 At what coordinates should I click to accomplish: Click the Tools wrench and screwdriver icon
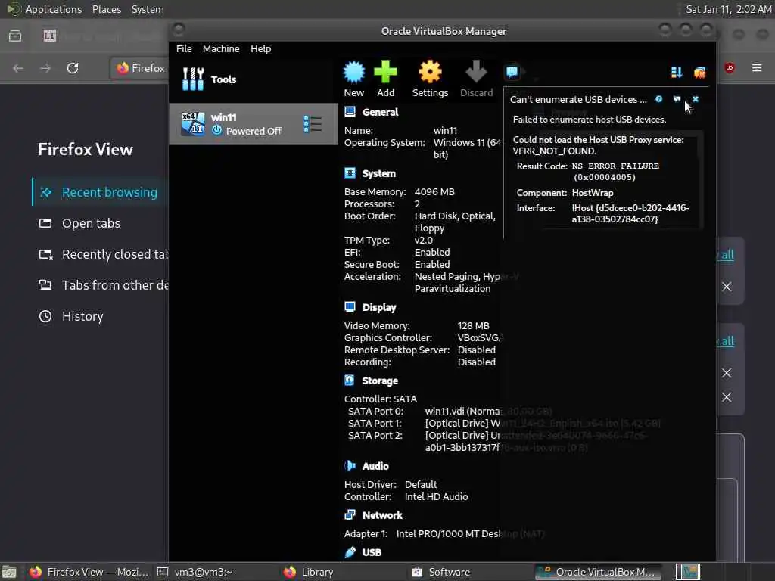click(193, 79)
